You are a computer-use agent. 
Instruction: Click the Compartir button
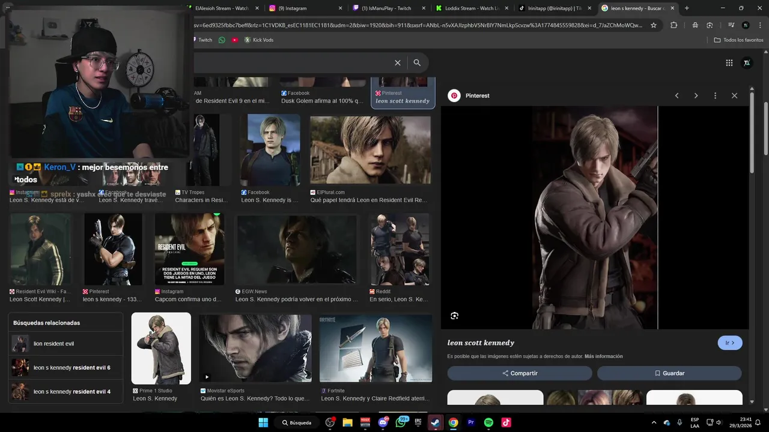point(520,373)
